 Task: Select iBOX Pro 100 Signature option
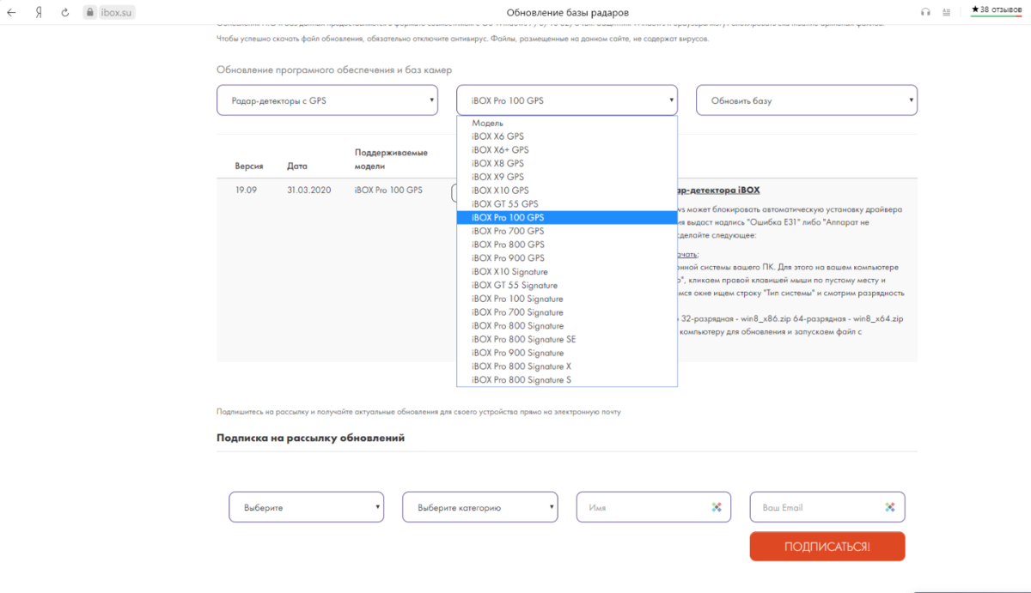point(567,299)
